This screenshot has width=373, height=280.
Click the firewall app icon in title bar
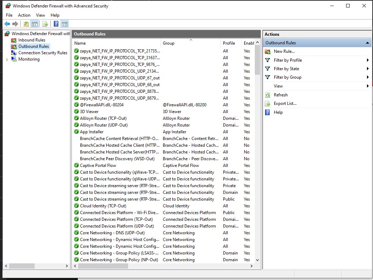(8, 5)
